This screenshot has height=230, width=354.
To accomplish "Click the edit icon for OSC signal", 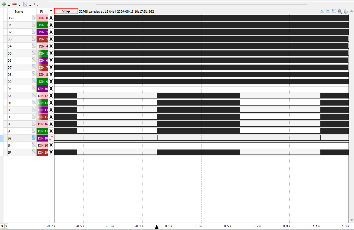I will point(34,18).
